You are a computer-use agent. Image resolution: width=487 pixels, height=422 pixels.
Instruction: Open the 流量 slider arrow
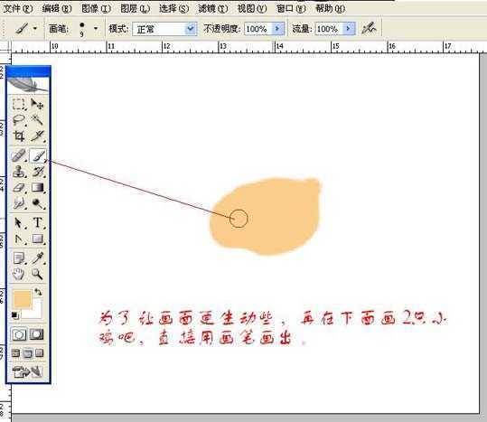(x=349, y=29)
